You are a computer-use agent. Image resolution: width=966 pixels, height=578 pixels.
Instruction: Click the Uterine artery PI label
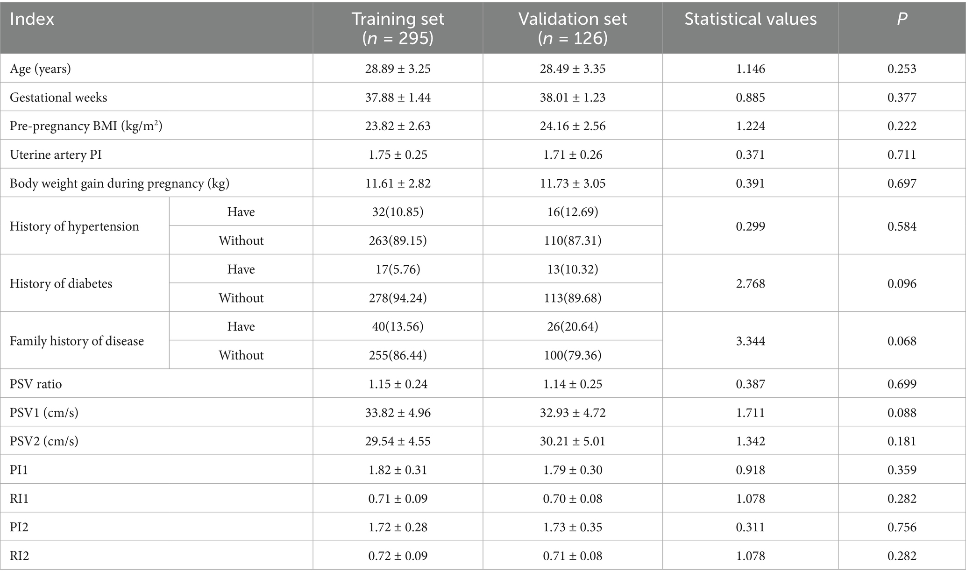point(56,155)
